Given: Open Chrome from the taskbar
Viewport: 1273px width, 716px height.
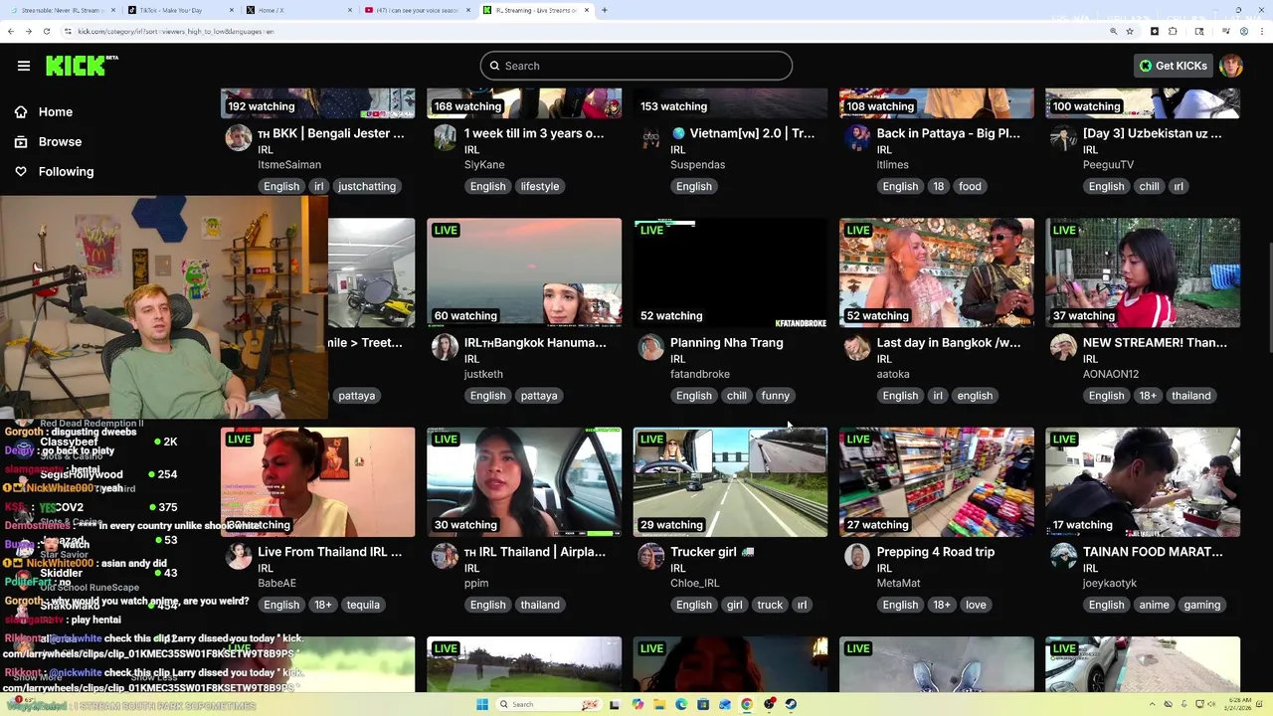Looking at the screenshot, I should click(x=747, y=704).
